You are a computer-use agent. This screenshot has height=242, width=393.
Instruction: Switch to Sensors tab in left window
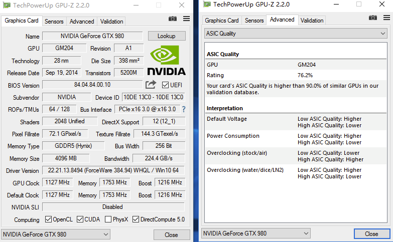(x=54, y=22)
